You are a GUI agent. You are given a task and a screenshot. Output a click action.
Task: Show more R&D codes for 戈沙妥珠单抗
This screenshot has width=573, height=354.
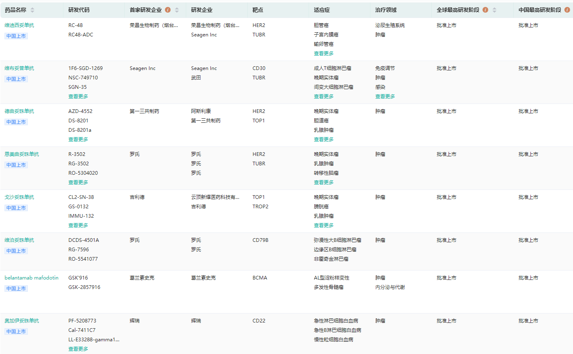point(78,225)
